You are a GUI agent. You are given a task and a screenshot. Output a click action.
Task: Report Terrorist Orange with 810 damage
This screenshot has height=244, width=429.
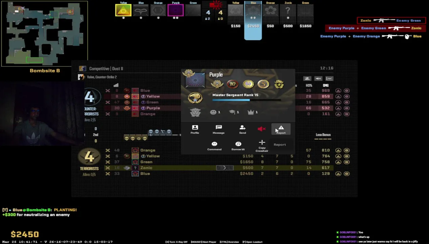point(338,150)
